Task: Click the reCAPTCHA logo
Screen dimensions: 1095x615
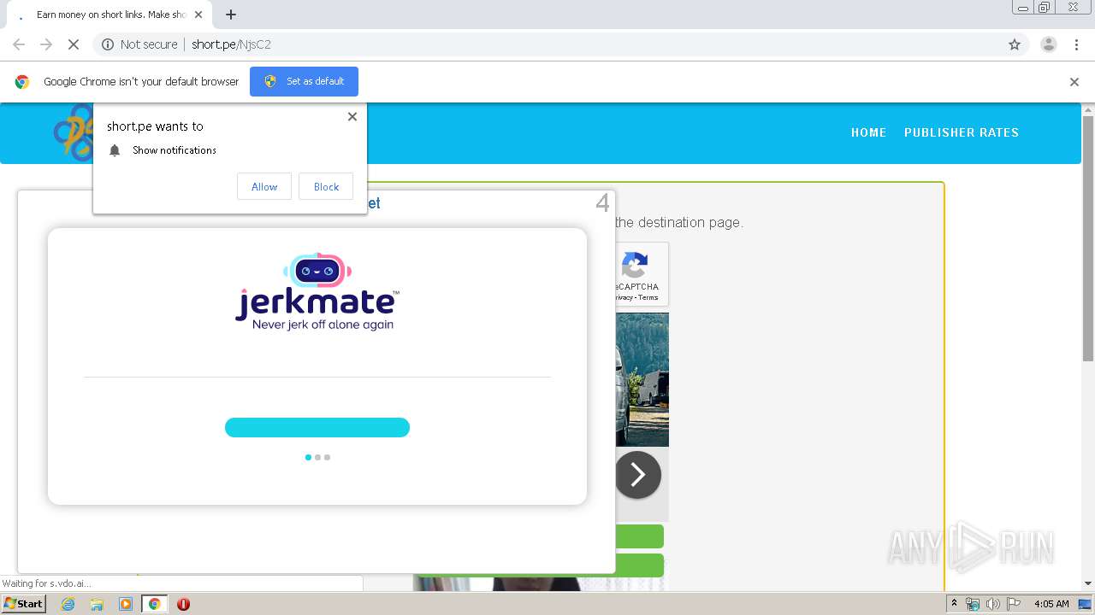Action: (x=635, y=265)
